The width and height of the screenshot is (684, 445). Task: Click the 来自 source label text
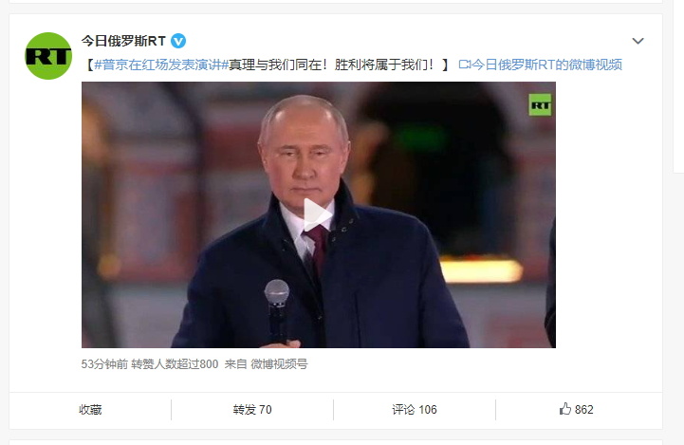[235, 363]
